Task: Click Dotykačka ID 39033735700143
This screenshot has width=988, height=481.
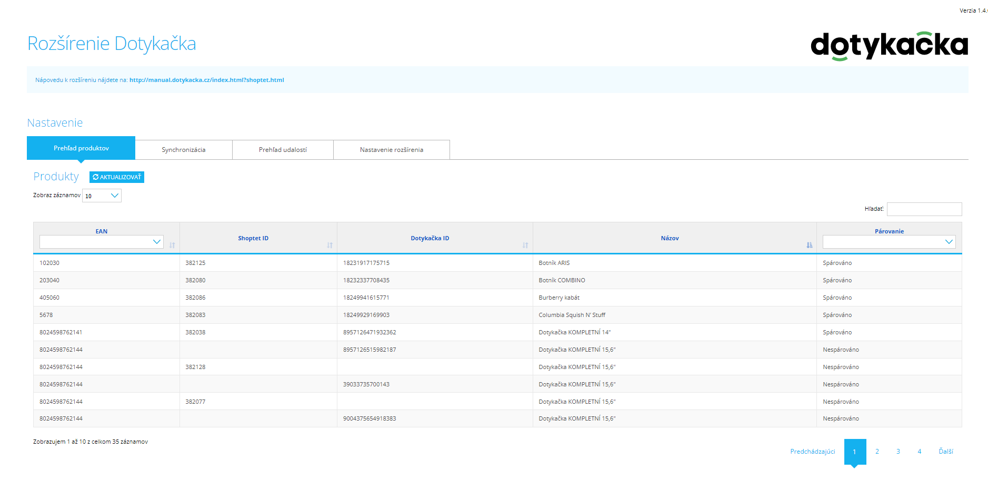Action: point(366,384)
